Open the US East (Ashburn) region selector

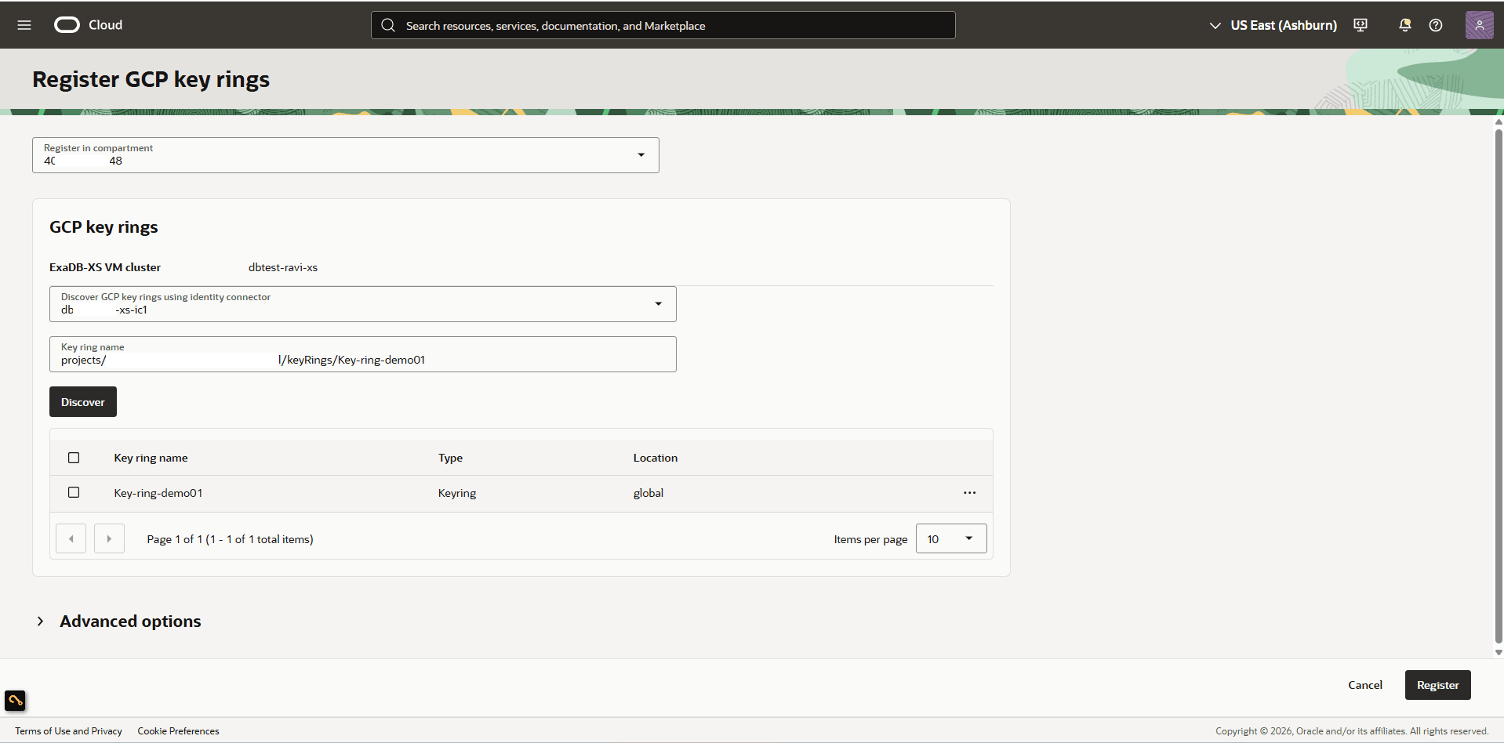[x=1273, y=25]
